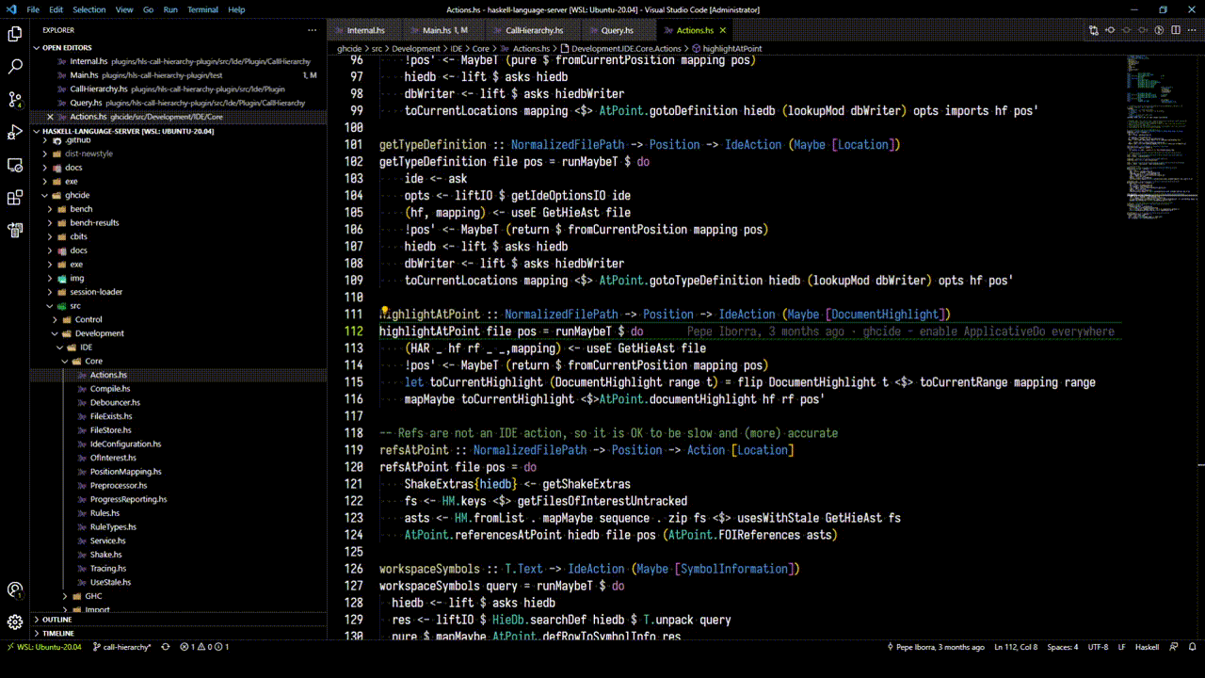The height and width of the screenshot is (678, 1205).
Task: Switch to the Main.hs editor tab
Action: click(443, 30)
